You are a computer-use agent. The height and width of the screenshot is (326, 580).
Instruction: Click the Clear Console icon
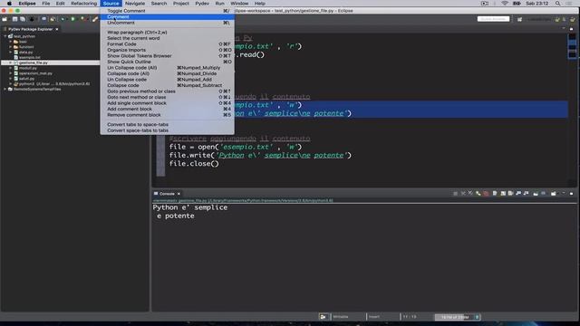tap(495, 193)
